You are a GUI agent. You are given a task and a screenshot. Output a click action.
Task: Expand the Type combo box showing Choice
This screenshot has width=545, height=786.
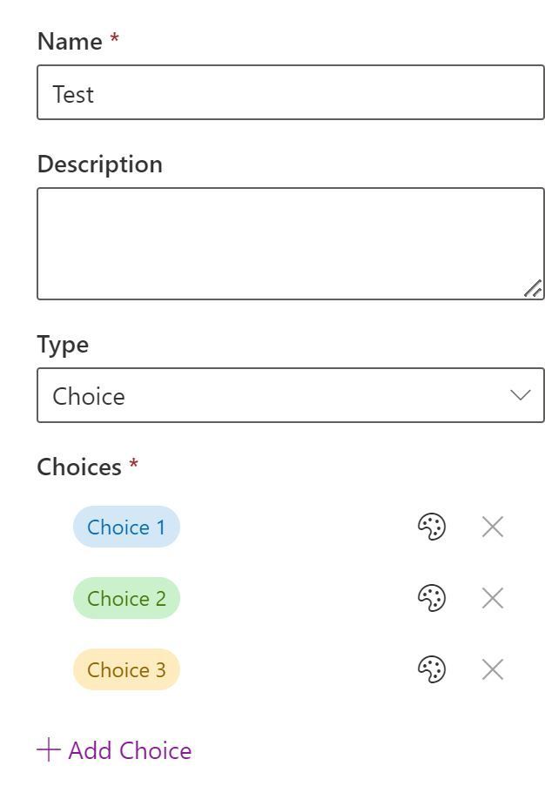click(x=290, y=395)
